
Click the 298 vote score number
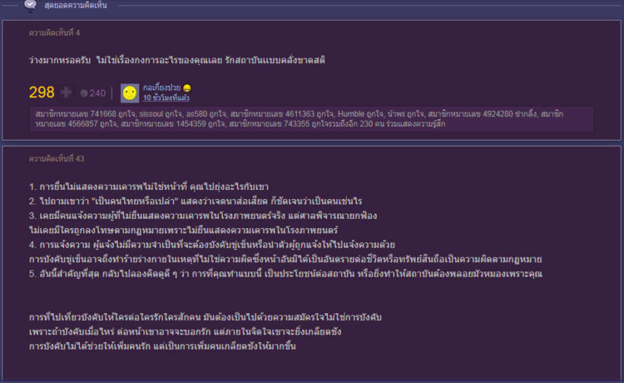41,93
